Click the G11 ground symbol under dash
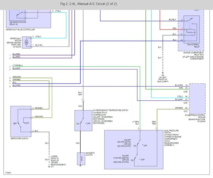 coord(49,167)
